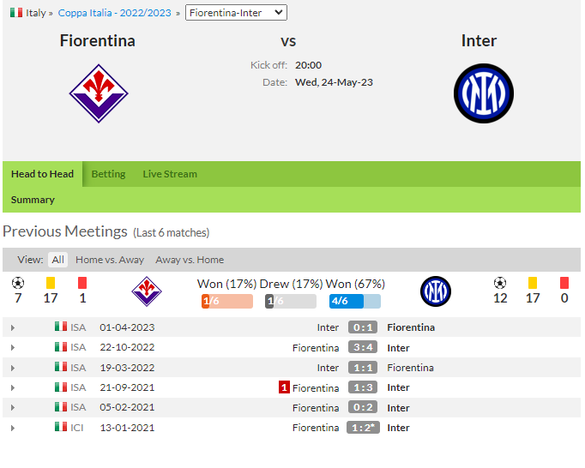Click the small Fiorentina logo in stats row

coord(146,291)
